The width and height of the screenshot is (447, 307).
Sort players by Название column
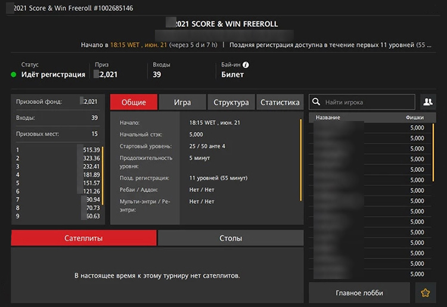point(328,117)
